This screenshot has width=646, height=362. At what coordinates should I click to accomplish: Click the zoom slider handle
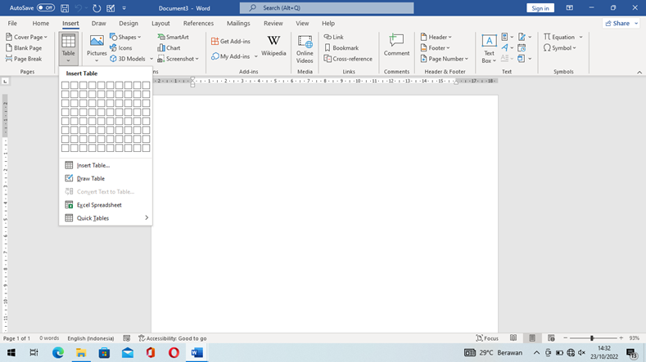tap(592, 338)
